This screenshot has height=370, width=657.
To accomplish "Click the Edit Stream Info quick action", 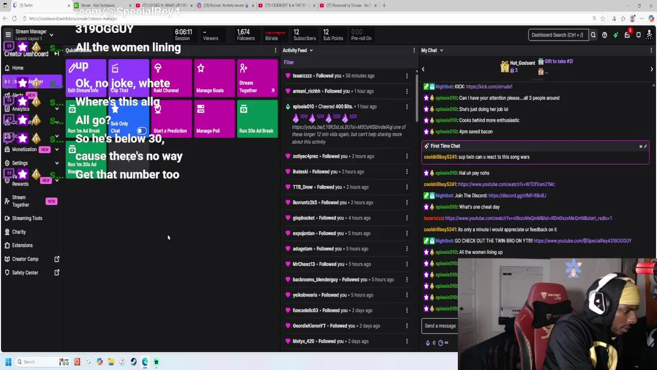I will (86, 78).
